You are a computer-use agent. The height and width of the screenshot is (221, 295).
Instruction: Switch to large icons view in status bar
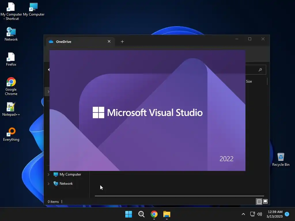(x=265, y=202)
